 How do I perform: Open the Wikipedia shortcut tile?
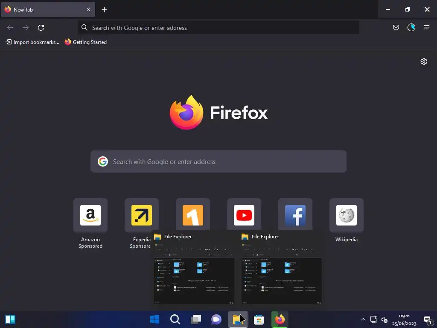click(x=347, y=215)
